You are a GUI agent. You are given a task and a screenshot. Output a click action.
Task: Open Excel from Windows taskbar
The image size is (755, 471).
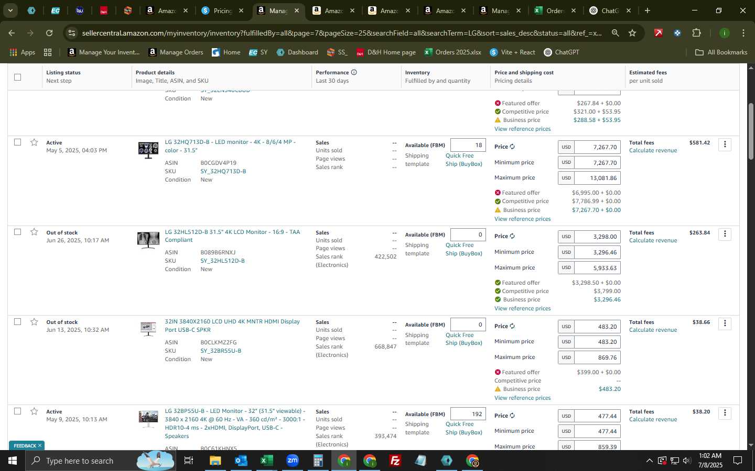pyautogui.click(x=266, y=461)
